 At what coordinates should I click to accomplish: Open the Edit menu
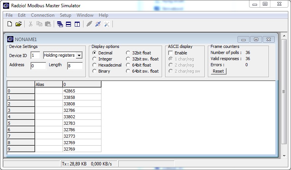coord(22,15)
